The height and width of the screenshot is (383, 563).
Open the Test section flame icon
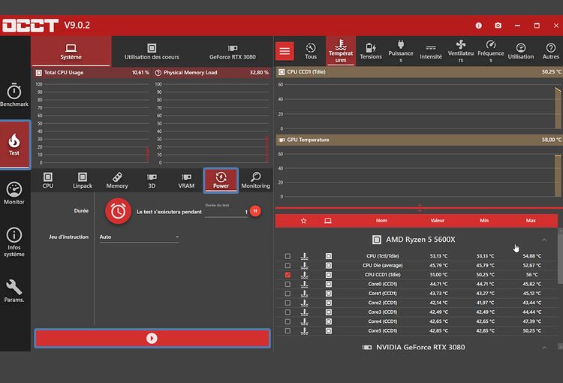(14, 144)
